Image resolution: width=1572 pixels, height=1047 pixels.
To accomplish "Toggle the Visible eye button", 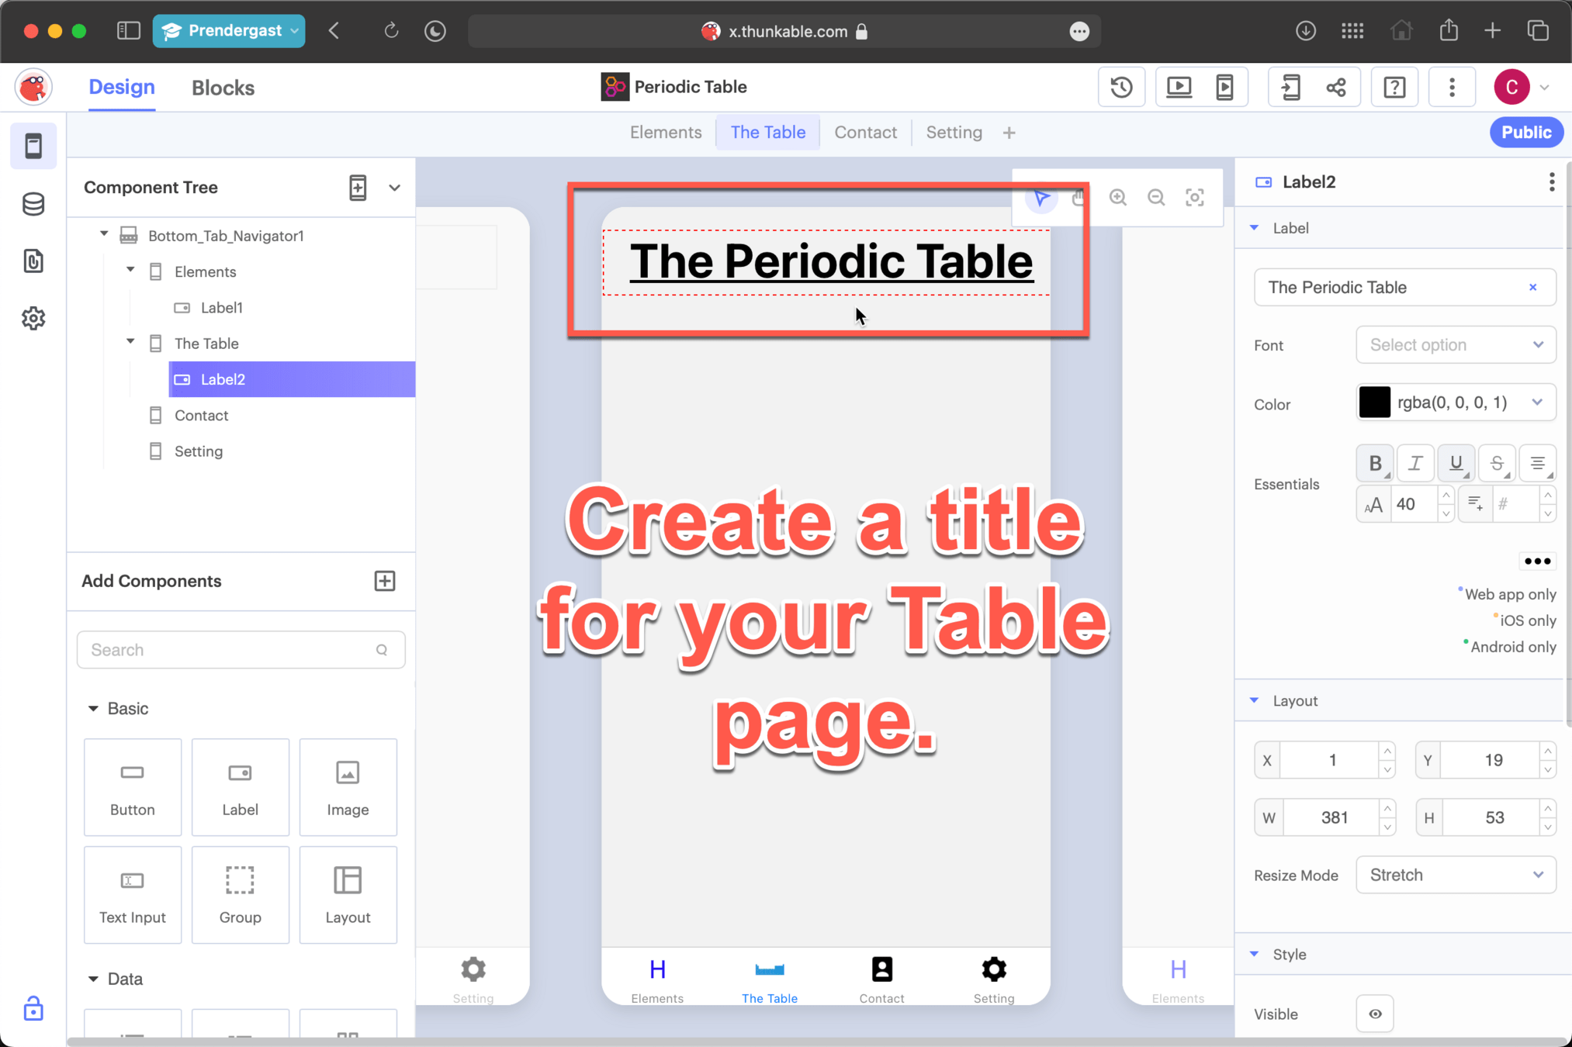I will pos(1375,1014).
